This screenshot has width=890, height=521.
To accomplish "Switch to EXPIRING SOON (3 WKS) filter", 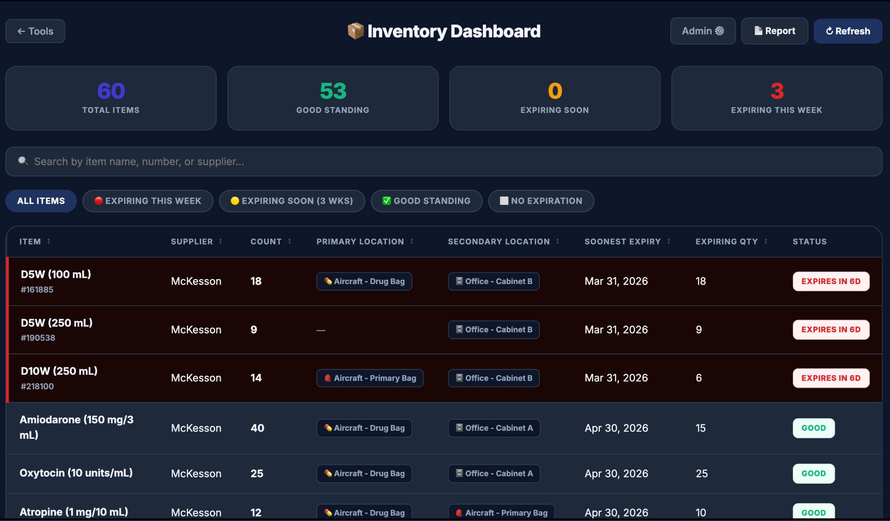I will 292,201.
